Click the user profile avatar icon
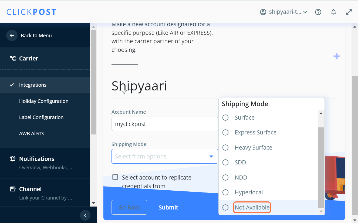This screenshot has height=223, width=358. coord(263,12)
